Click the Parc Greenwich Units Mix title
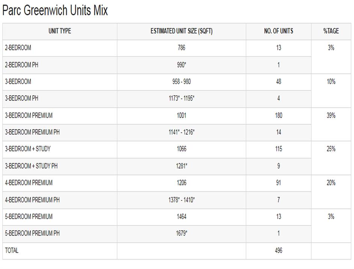 (55, 11)
